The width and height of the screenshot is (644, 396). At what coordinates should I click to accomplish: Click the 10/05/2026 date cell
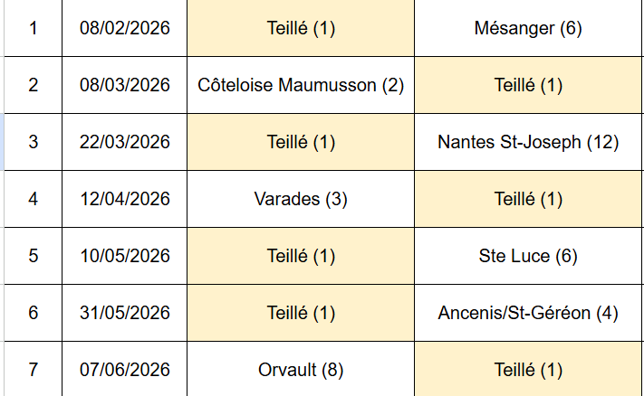point(125,256)
